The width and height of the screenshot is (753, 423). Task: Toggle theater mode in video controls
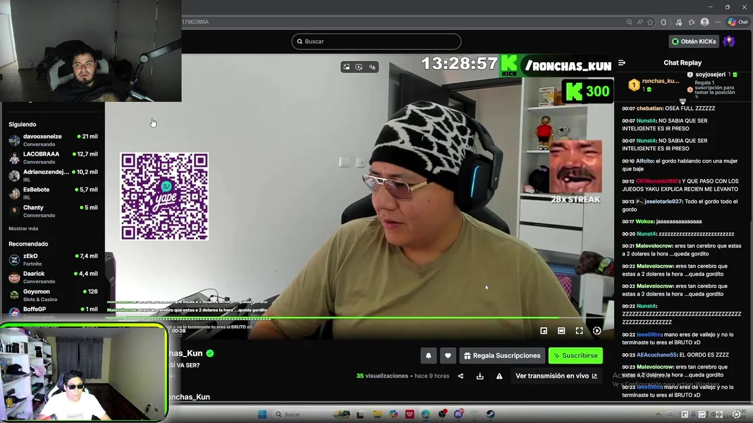tap(561, 331)
